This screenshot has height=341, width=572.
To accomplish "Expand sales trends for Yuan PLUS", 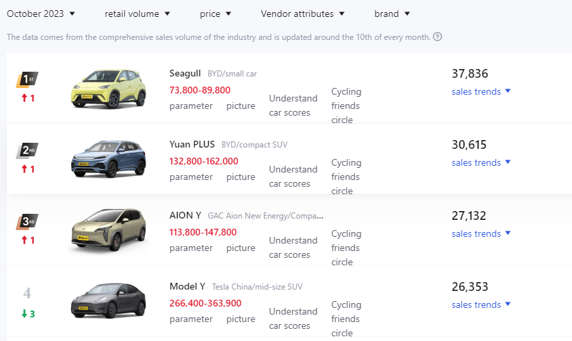I will click(x=481, y=162).
